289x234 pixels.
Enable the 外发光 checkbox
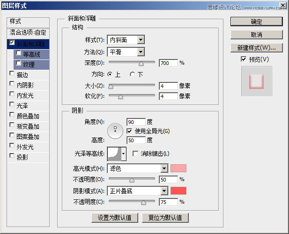12,146
